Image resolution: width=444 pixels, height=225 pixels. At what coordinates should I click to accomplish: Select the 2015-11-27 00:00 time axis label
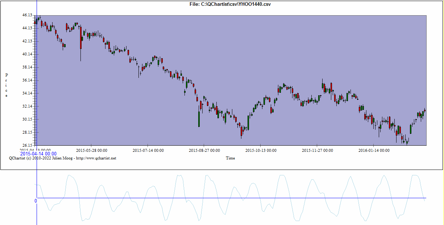[318, 150]
